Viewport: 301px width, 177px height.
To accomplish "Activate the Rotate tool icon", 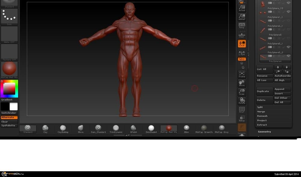I will point(242,100).
